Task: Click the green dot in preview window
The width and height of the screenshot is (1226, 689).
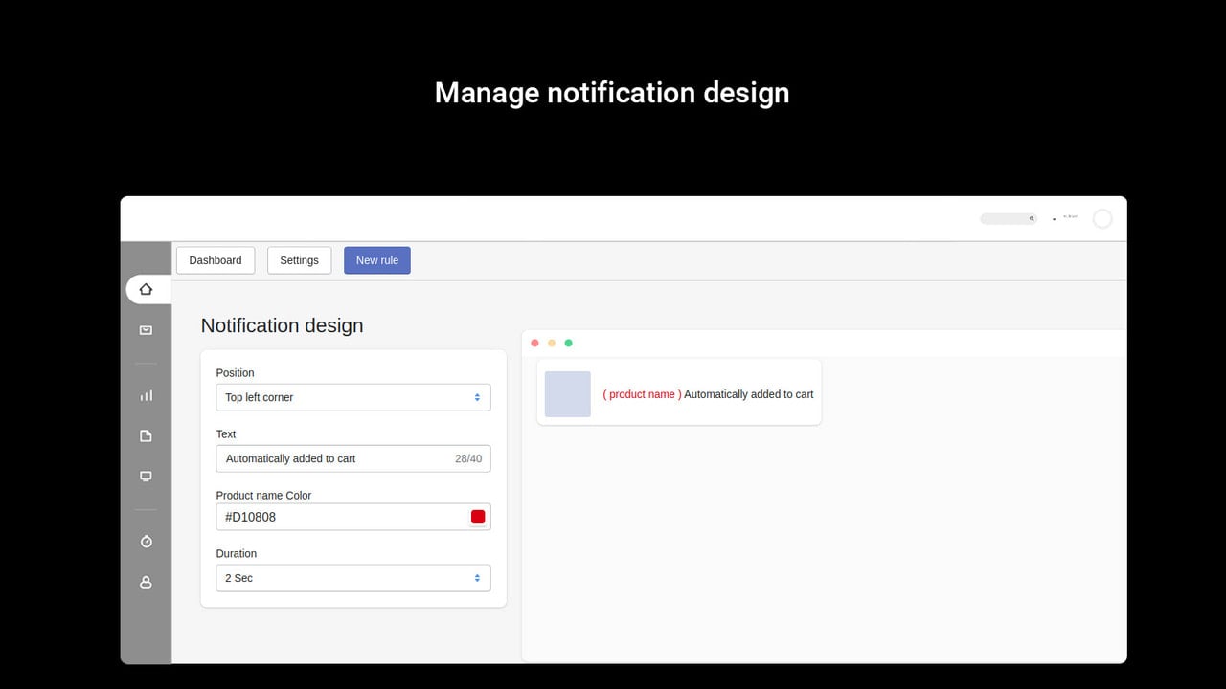Action: [569, 343]
